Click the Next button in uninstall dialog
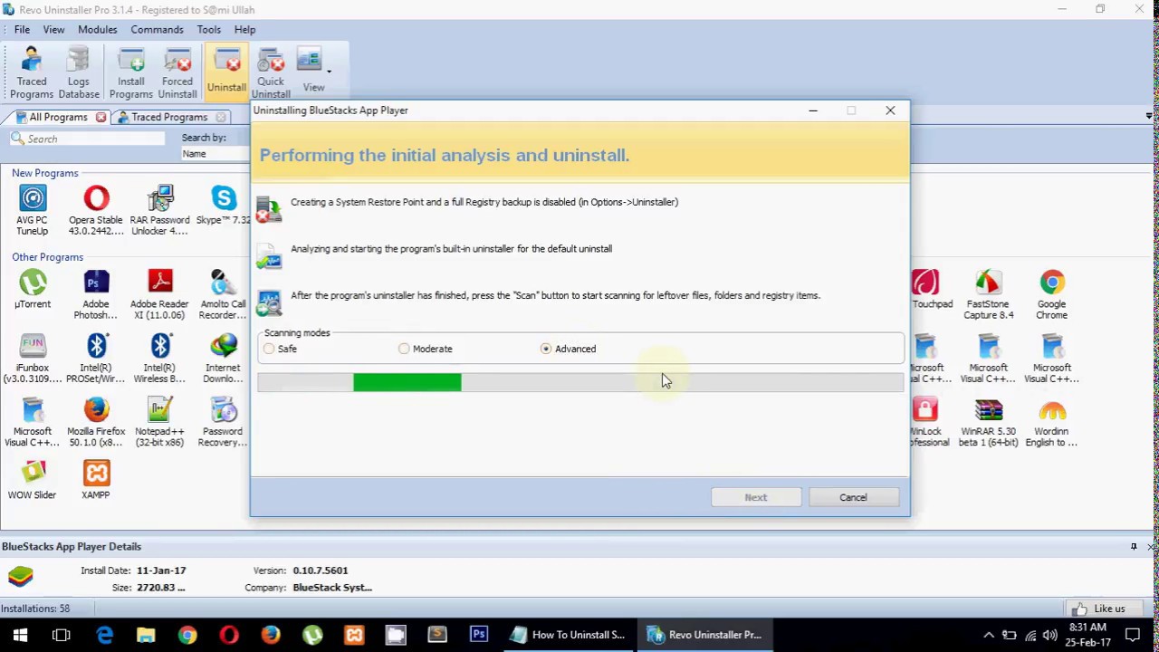Screen dimensions: 1159x652 point(756,497)
